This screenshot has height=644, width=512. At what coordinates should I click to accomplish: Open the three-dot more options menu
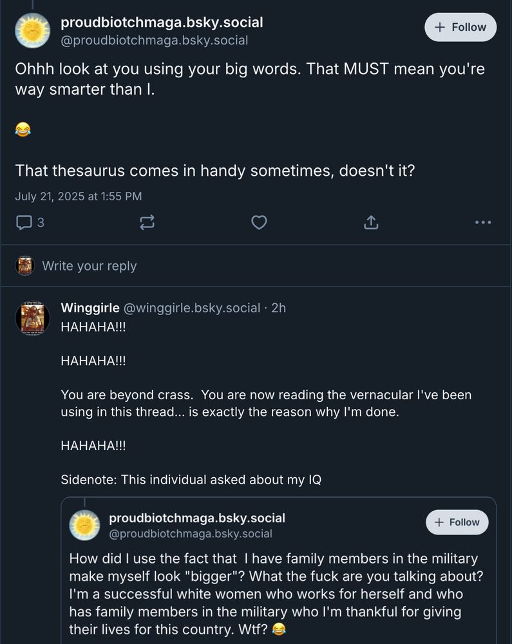click(x=483, y=223)
